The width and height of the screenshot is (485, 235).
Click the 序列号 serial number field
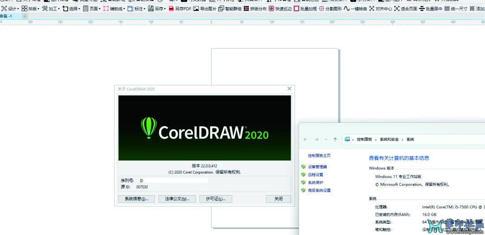pyautogui.click(x=174, y=180)
